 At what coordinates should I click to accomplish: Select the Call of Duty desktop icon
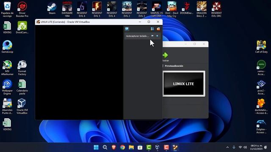point(261,47)
